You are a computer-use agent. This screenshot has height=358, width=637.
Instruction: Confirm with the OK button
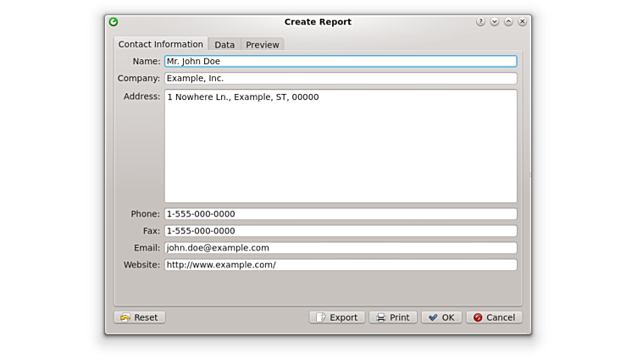click(x=441, y=317)
